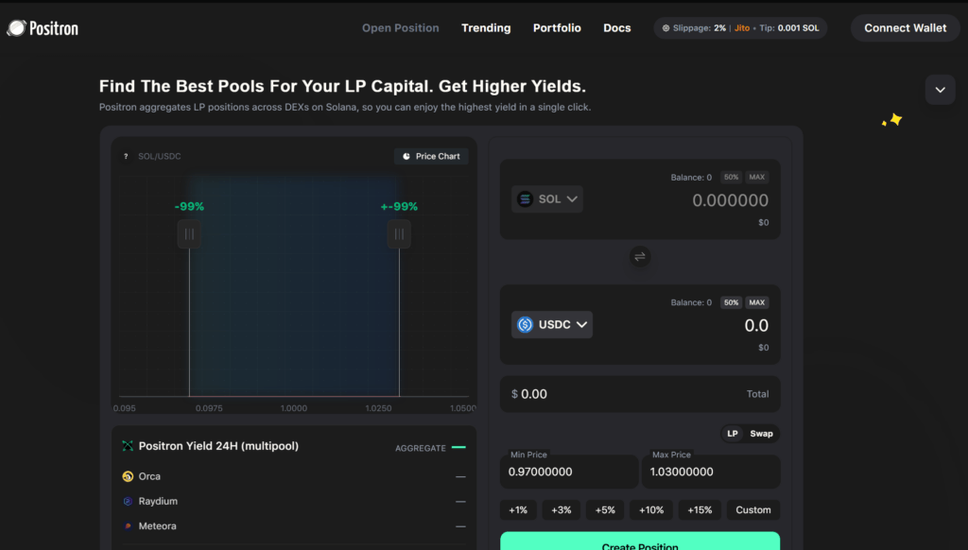The width and height of the screenshot is (968, 550).
Task: Select the Orca pool icon
Action: pos(129,476)
